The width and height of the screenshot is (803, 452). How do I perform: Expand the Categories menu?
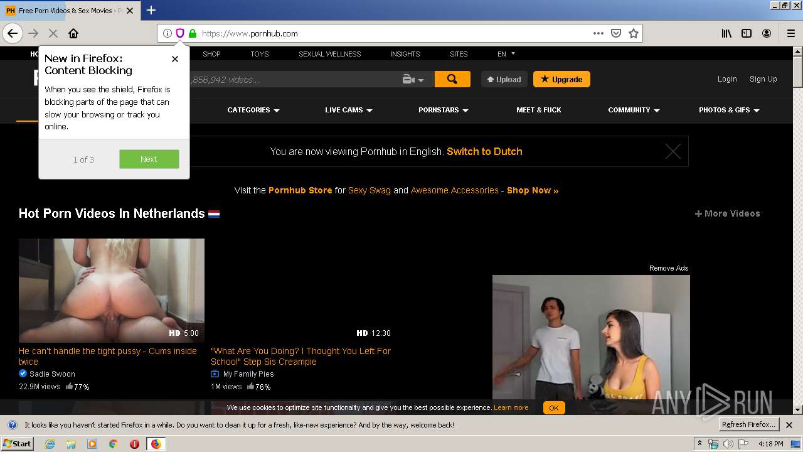click(253, 110)
